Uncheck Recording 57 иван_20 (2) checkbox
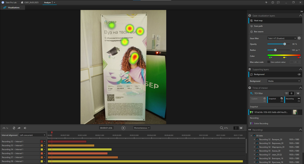This screenshot has width=304, height=164. [257, 155]
